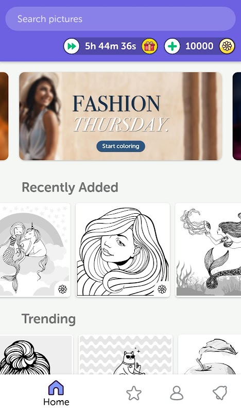
Task: Open the mermaid with jellyfish picture
Action: pyautogui.click(x=208, y=250)
